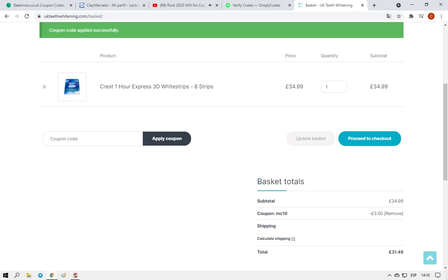Open the Chrome profile avatar
The image size is (448, 280).
tap(431, 16)
